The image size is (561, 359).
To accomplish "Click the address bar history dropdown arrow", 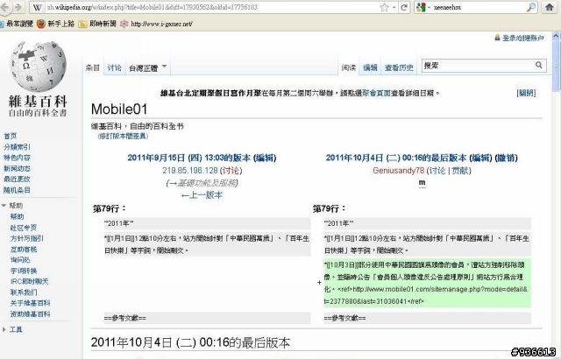I will click(394, 7).
